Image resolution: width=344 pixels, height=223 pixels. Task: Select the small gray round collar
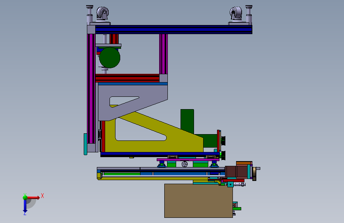click(184, 164)
